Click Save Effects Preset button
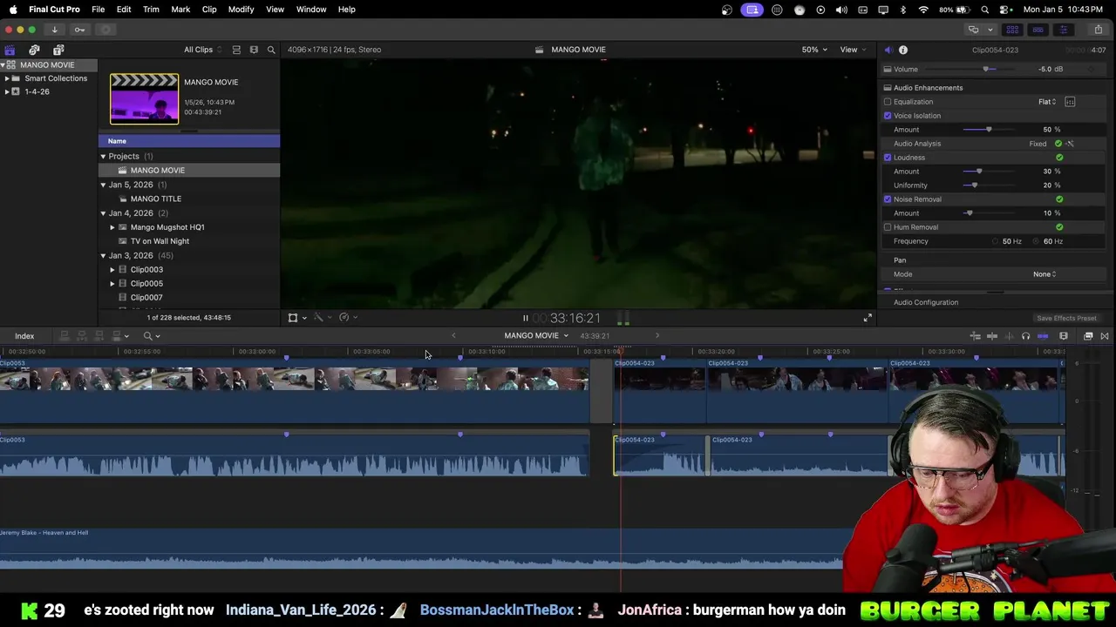The width and height of the screenshot is (1116, 627). coord(1066,319)
